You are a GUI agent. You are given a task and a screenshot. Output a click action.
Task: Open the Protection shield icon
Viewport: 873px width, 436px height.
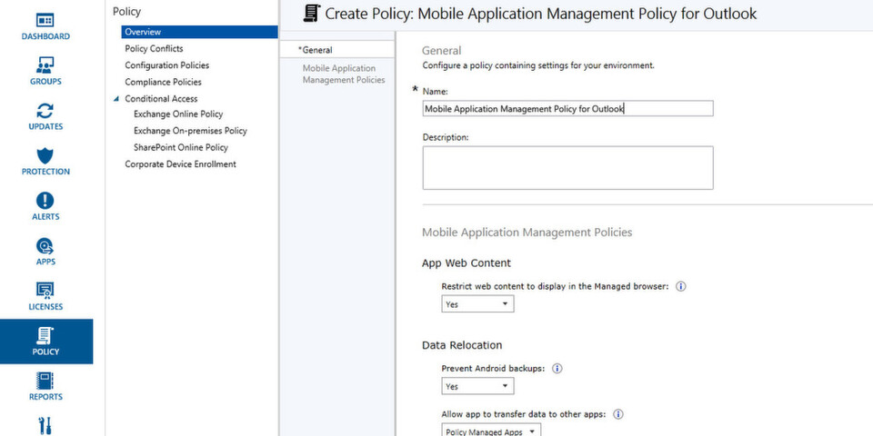pyautogui.click(x=45, y=155)
